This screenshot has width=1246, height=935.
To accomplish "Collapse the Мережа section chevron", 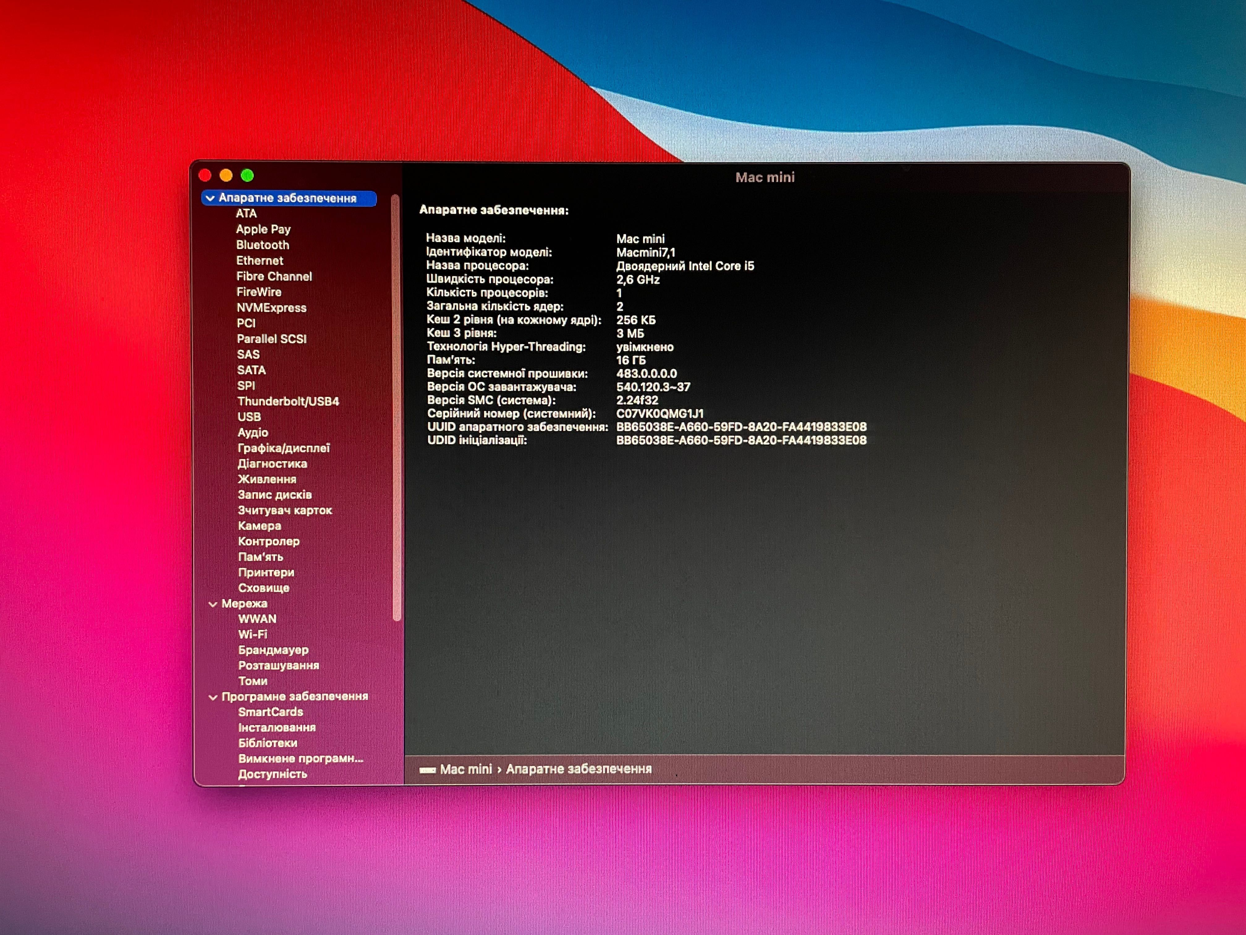I will (213, 604).
